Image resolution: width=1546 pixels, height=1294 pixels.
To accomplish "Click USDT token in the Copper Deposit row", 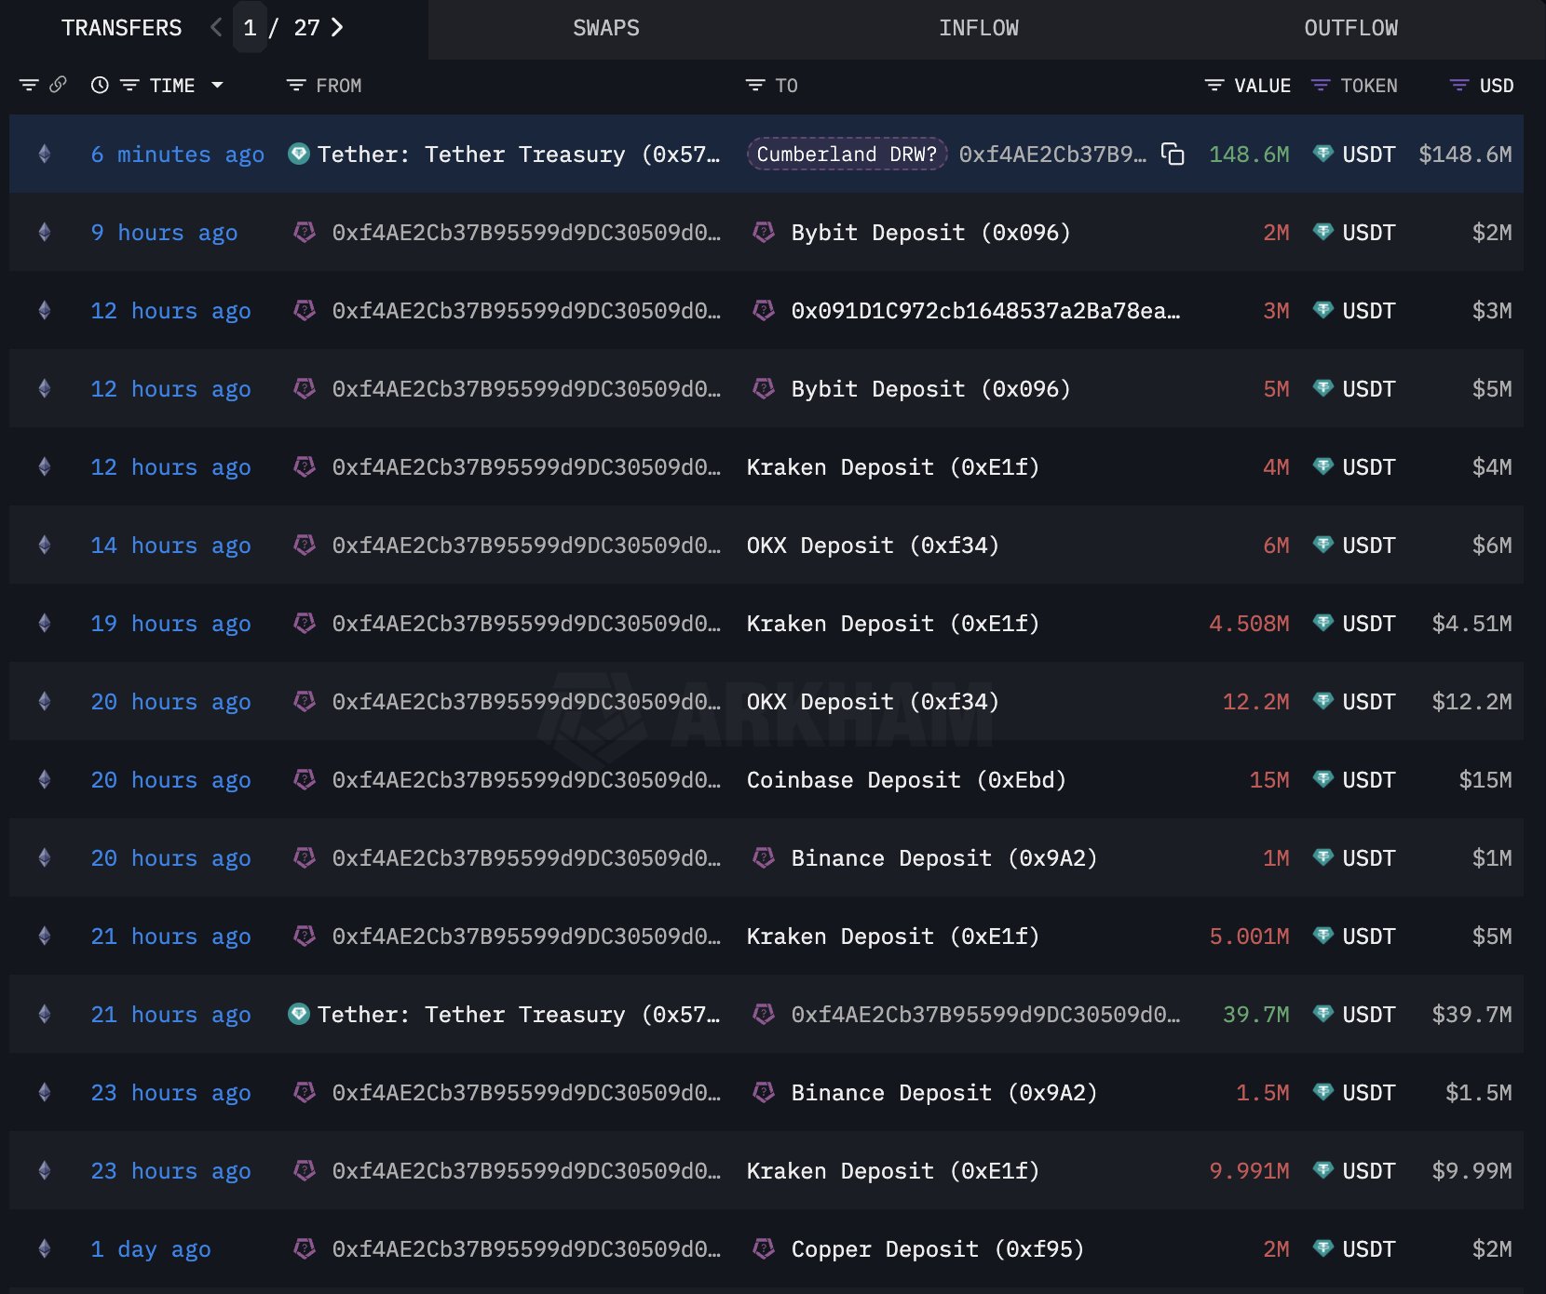I will (x=1368, y=1249).
